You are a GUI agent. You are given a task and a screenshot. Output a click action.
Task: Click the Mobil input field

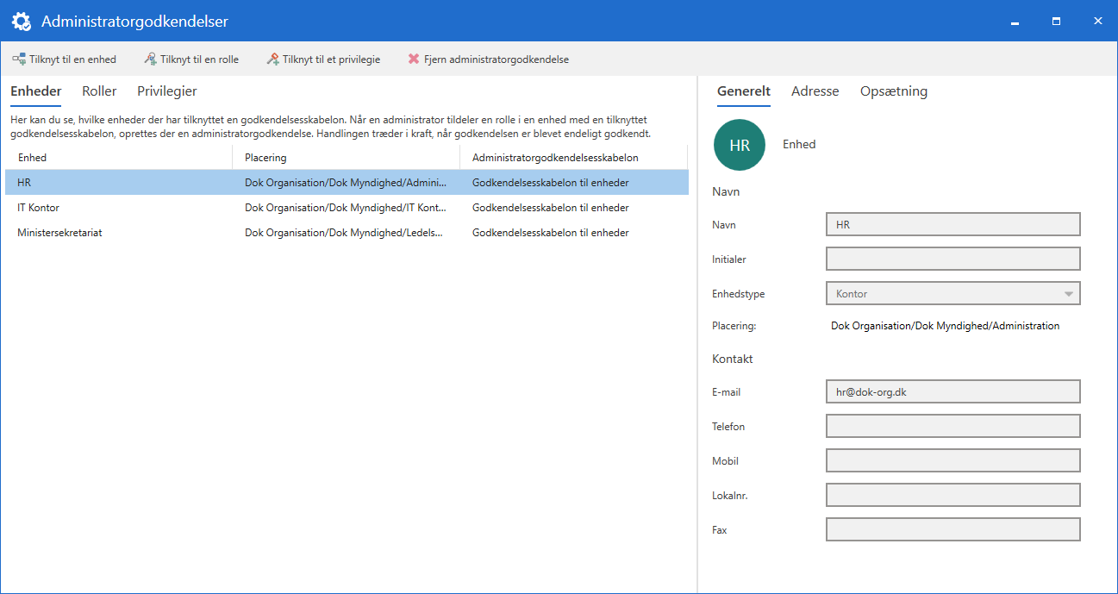point(952,461)
